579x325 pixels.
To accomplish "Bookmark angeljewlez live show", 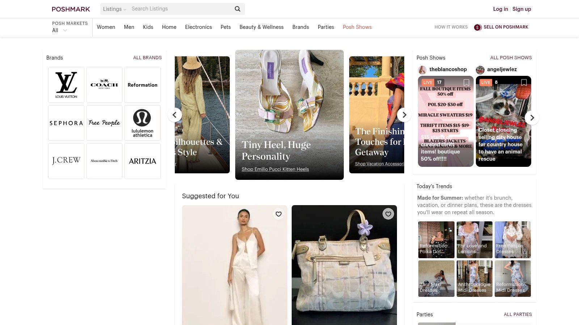I will point(524,82).
